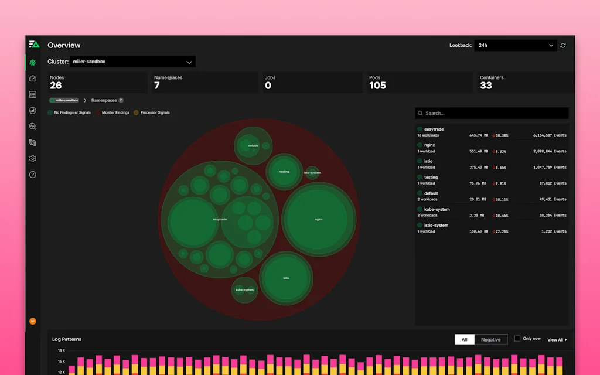Select the query explorer magnifier icon
The width and height of the screenshot is (600, 375).
click(32, 126)
